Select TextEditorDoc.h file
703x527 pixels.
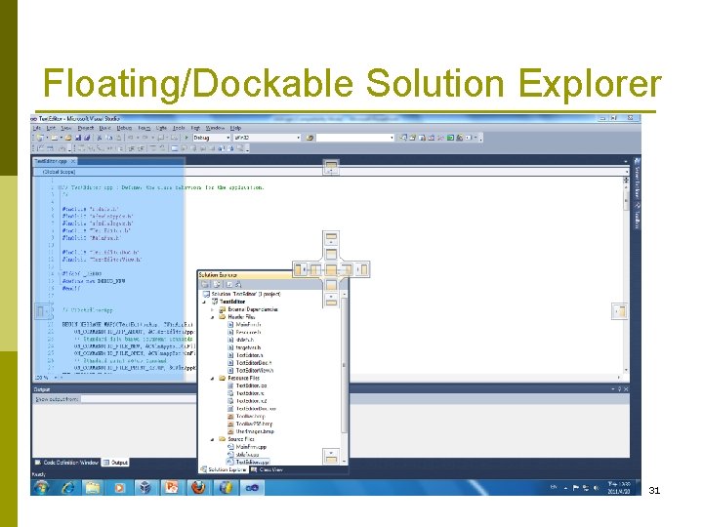250,362
